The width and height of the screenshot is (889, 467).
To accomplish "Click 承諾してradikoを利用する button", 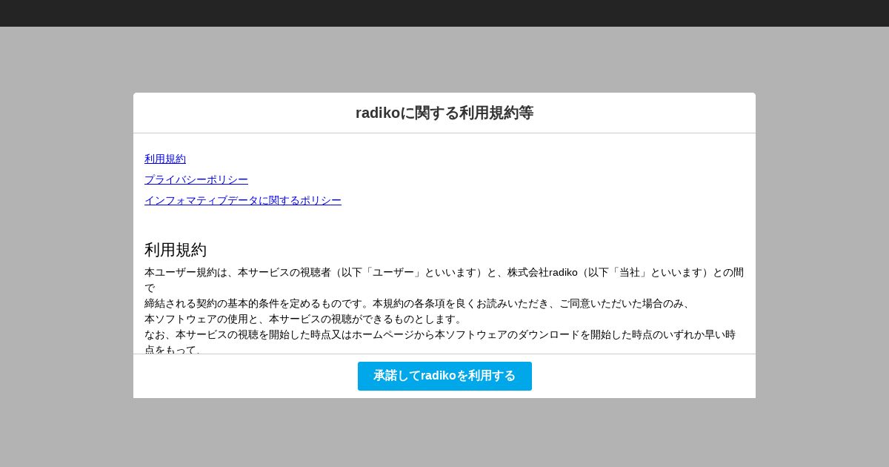I will pyautogui.click(x=444, y=376).
